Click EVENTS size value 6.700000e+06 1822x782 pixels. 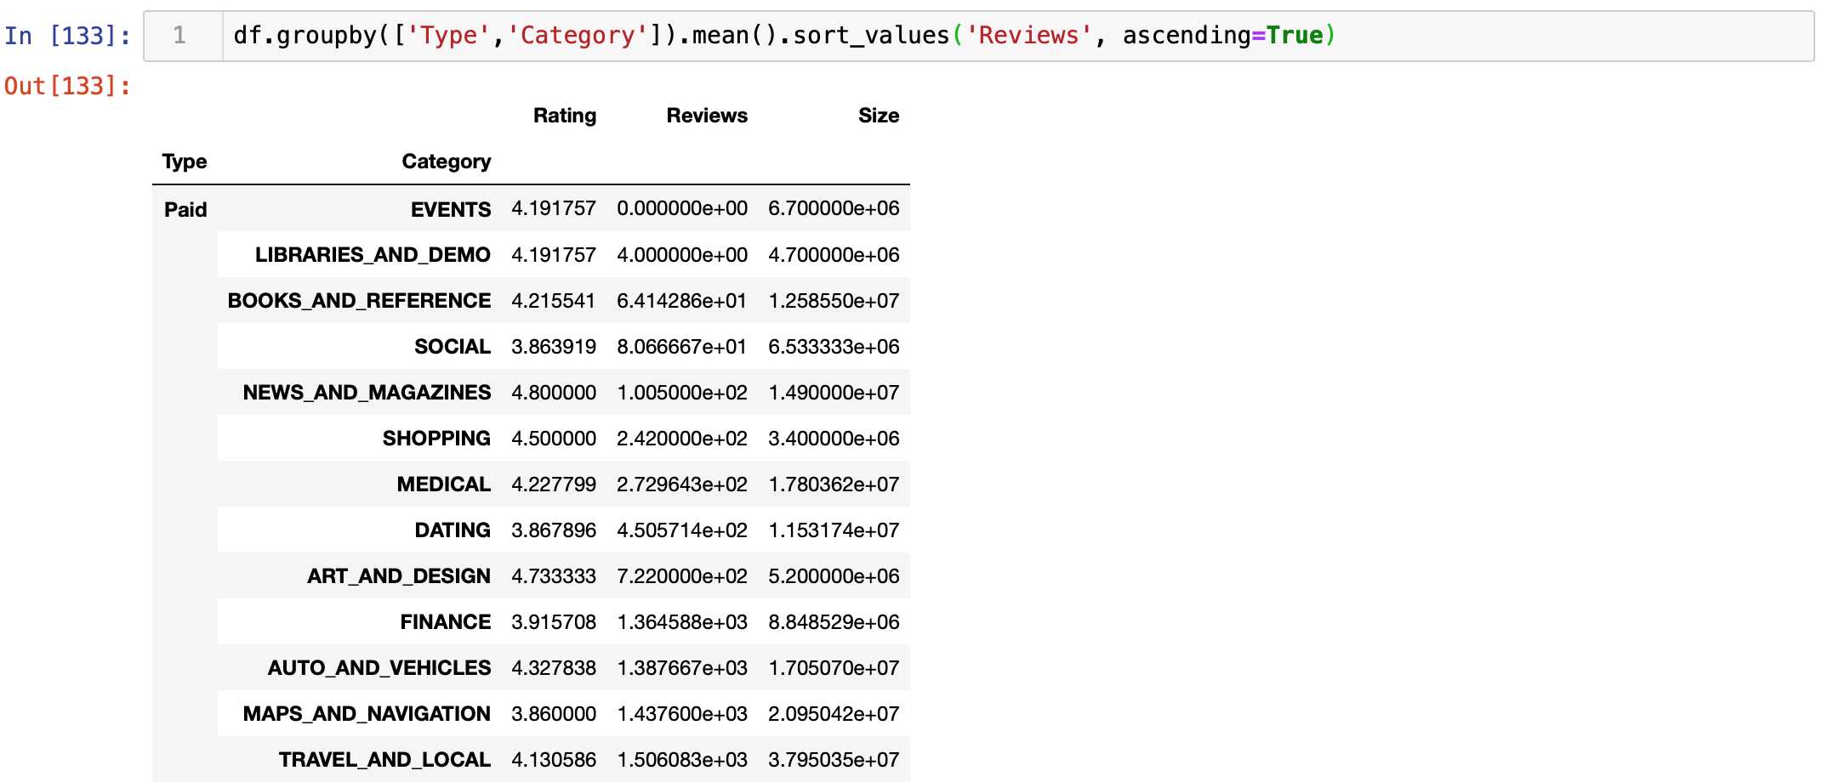(834, 209)
